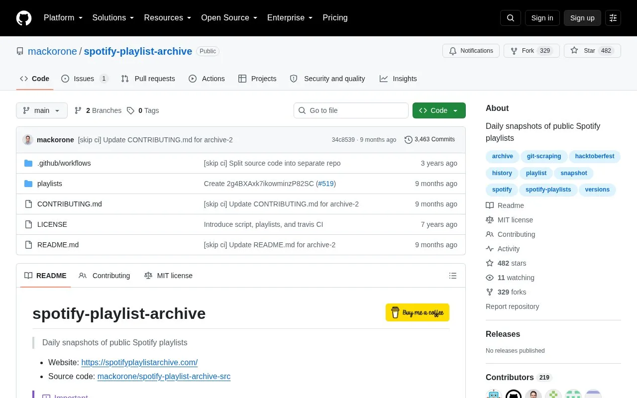This screenshot has height=398, width=637.
Task: Click the GitHub logo icon
Action: pyautogui.click(x=24, y=18)
